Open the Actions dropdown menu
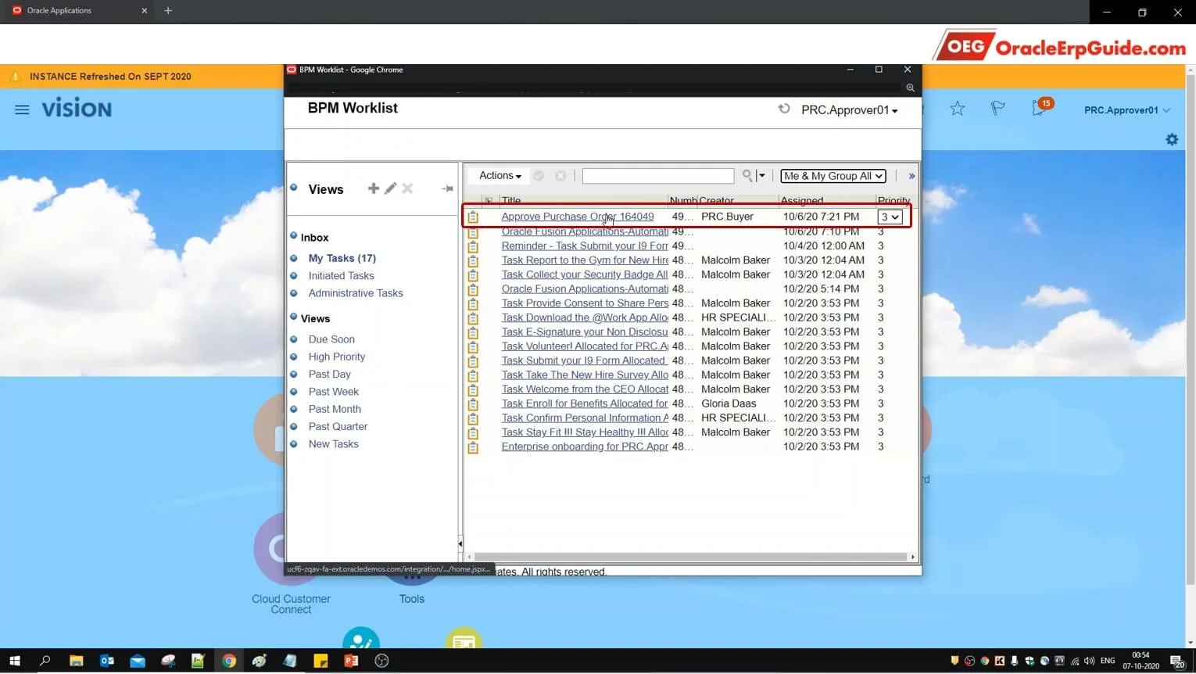This screenshot has width=1196, height=674. 500,176
